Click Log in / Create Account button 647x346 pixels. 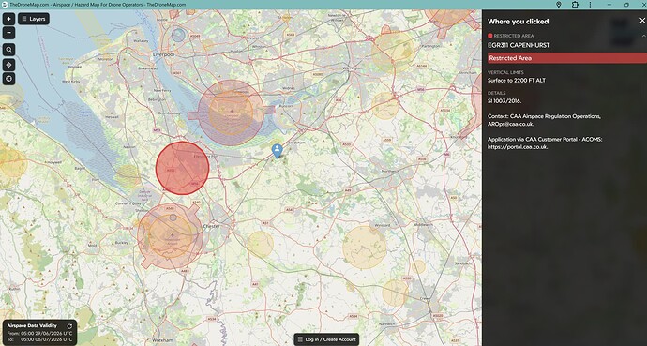(326, 339)
